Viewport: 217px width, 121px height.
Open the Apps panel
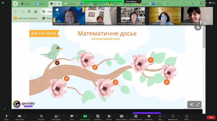160,117
